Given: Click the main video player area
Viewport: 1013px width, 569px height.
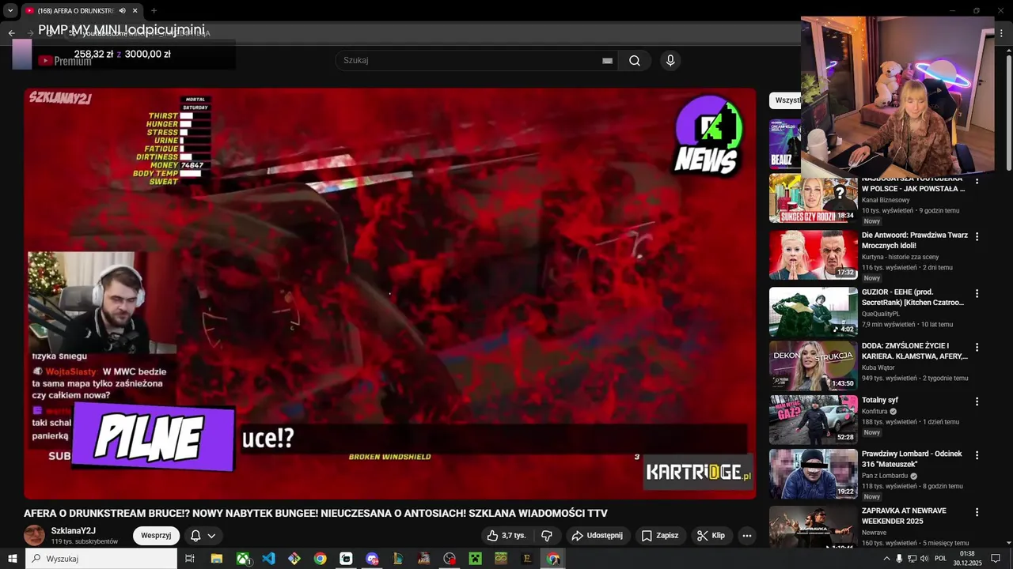Looking at the screenshot, I should 389,293.
